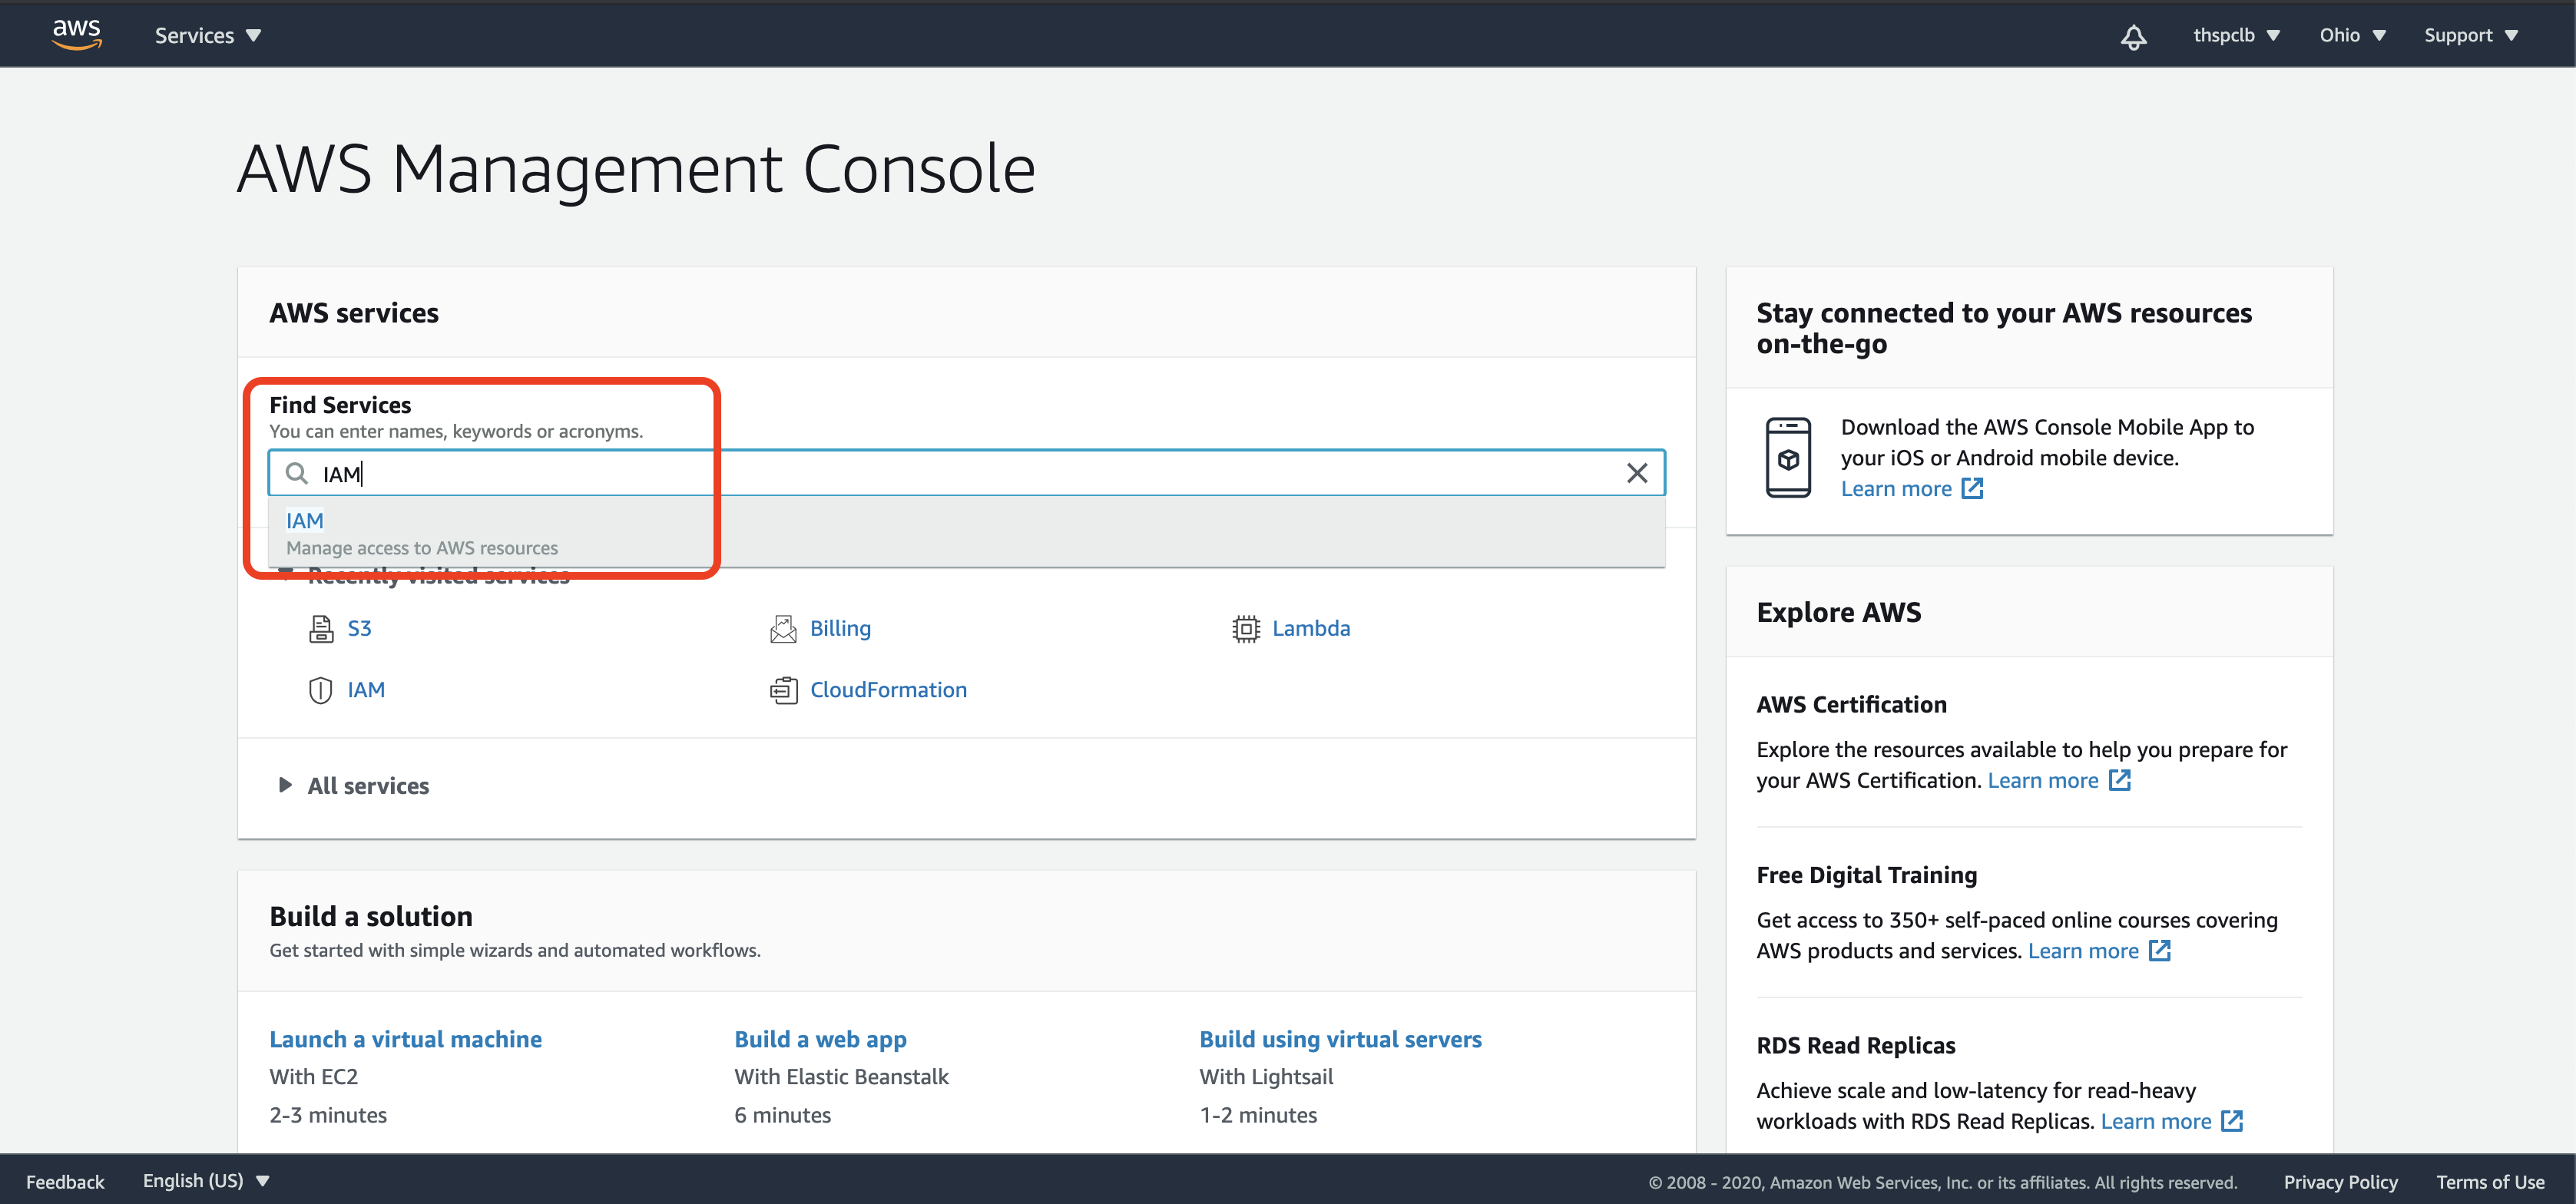2576x1204 pixels.
Task: Click Learn more for RDS Read Replicas
Action: click(x=2156, y=1122)
